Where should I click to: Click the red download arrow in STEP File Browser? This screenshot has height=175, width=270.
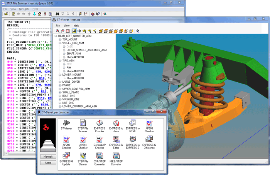(45, 14)
